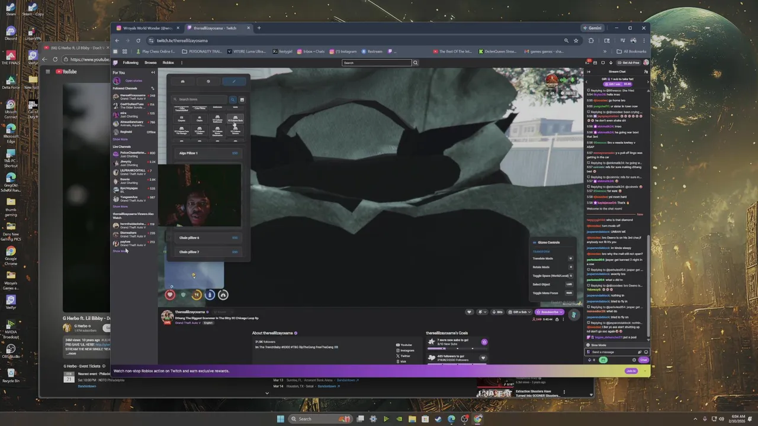Open the PERSONALITY TRAI bookmark folder

pos(202,51)
